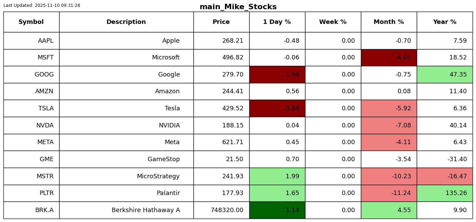Click Google's green Year % cell
476x222 pixels.
[x=444, y=74]
